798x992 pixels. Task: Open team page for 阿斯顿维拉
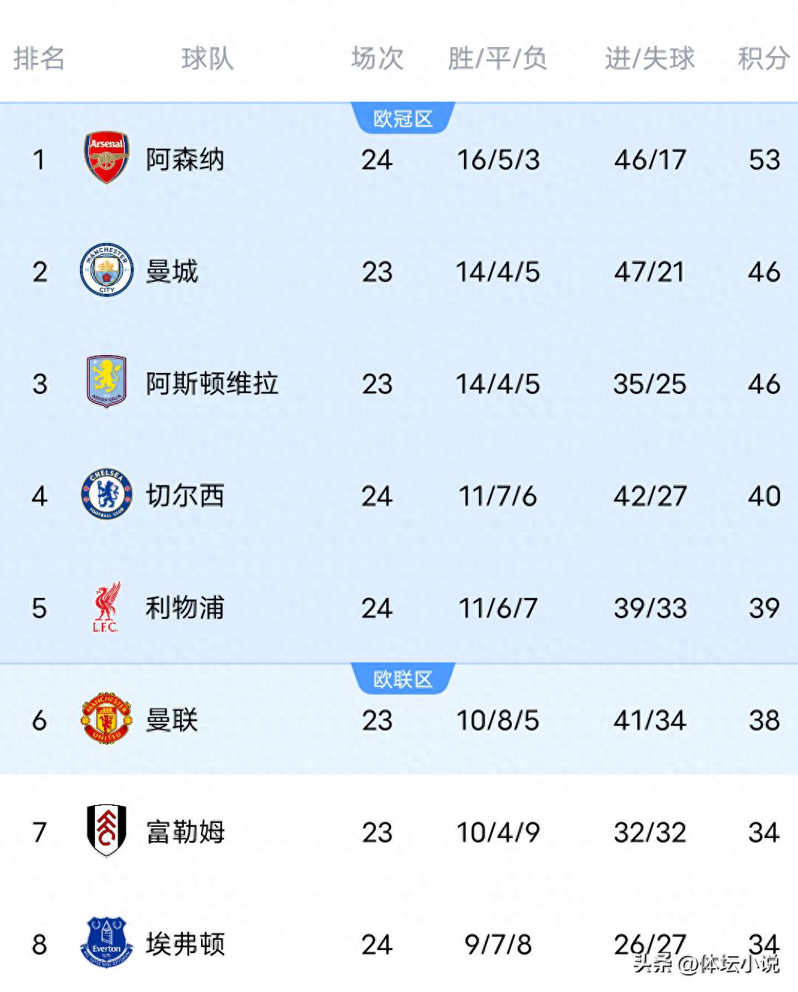click(213, 383)
